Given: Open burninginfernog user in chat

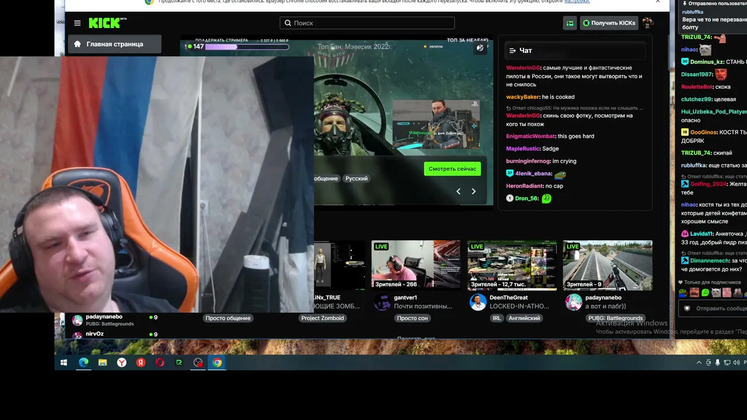Looking at the screenshot, I should (528, 161).
